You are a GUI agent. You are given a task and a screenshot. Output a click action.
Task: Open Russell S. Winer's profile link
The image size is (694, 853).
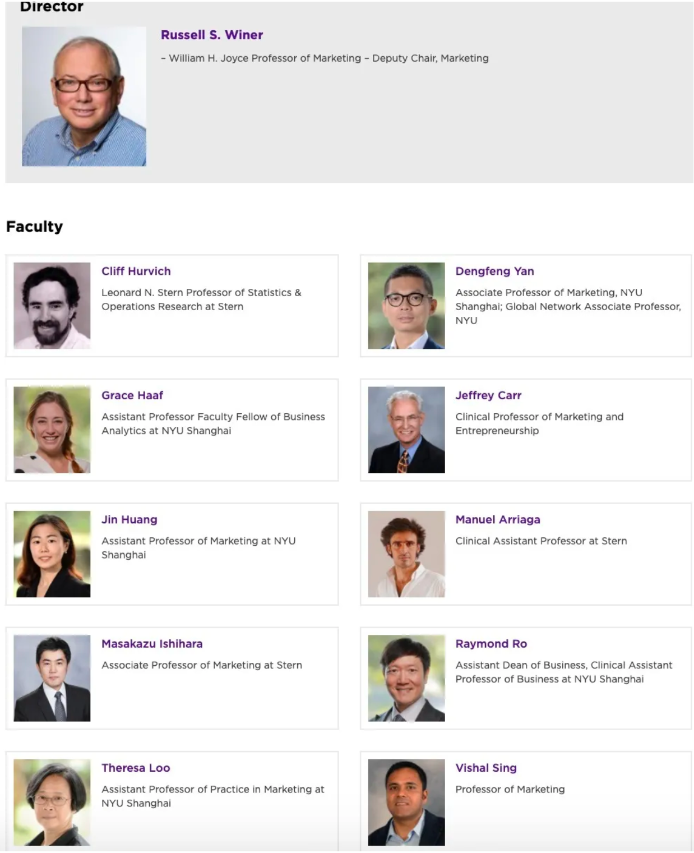pos(211,35)
